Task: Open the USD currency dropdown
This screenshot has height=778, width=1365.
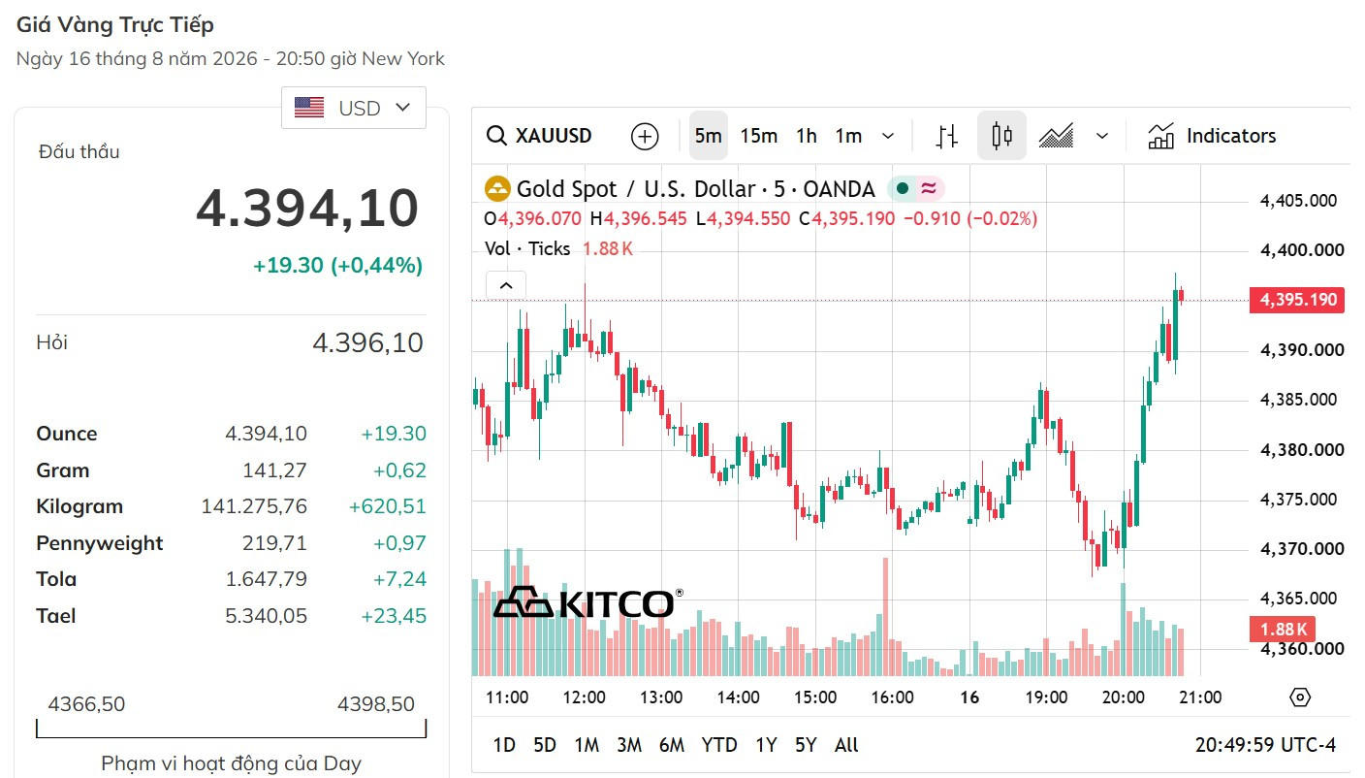Action: pos(354,108)
